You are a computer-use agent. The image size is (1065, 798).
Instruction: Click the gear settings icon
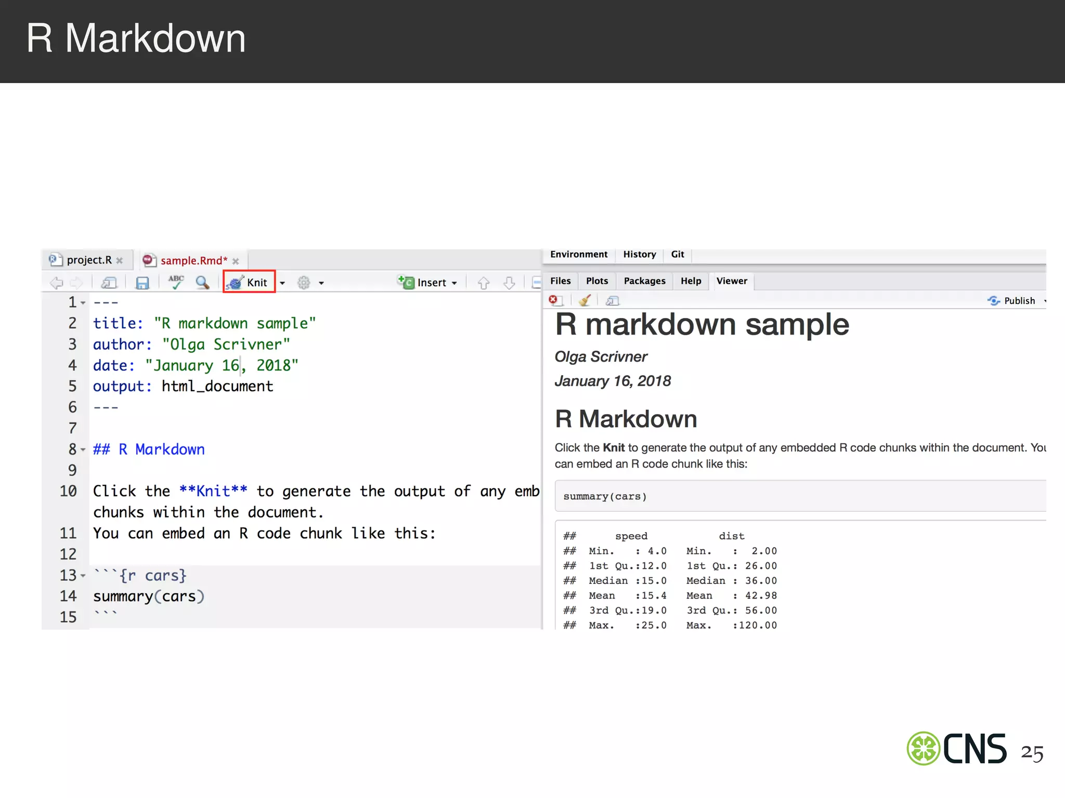(304, 283)
